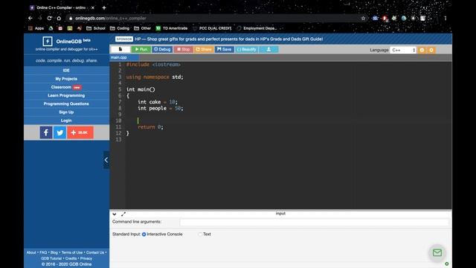Click Sign Up in sidebar
Viewport: 476px width, 268px height.
tap(66, 112)
